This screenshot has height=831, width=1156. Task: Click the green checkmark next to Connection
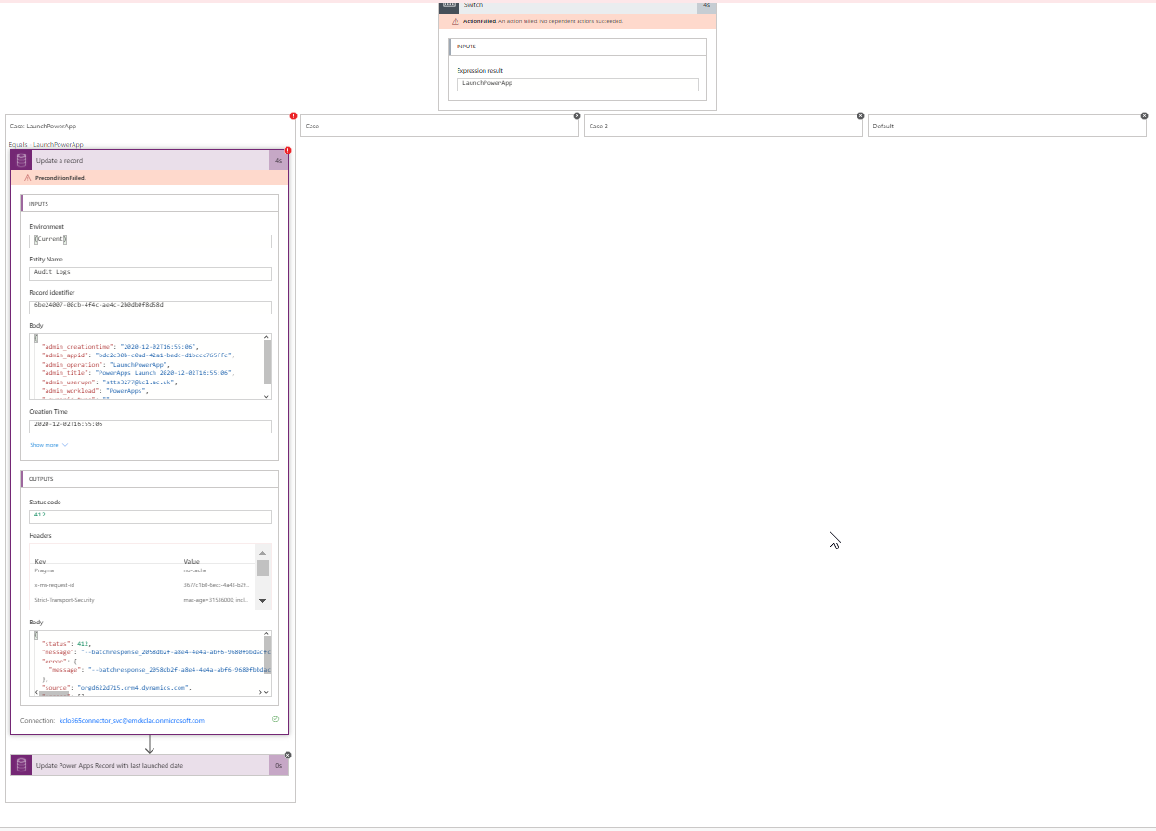[x=276, y=718]
